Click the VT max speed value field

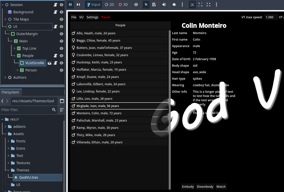[269, 17]
